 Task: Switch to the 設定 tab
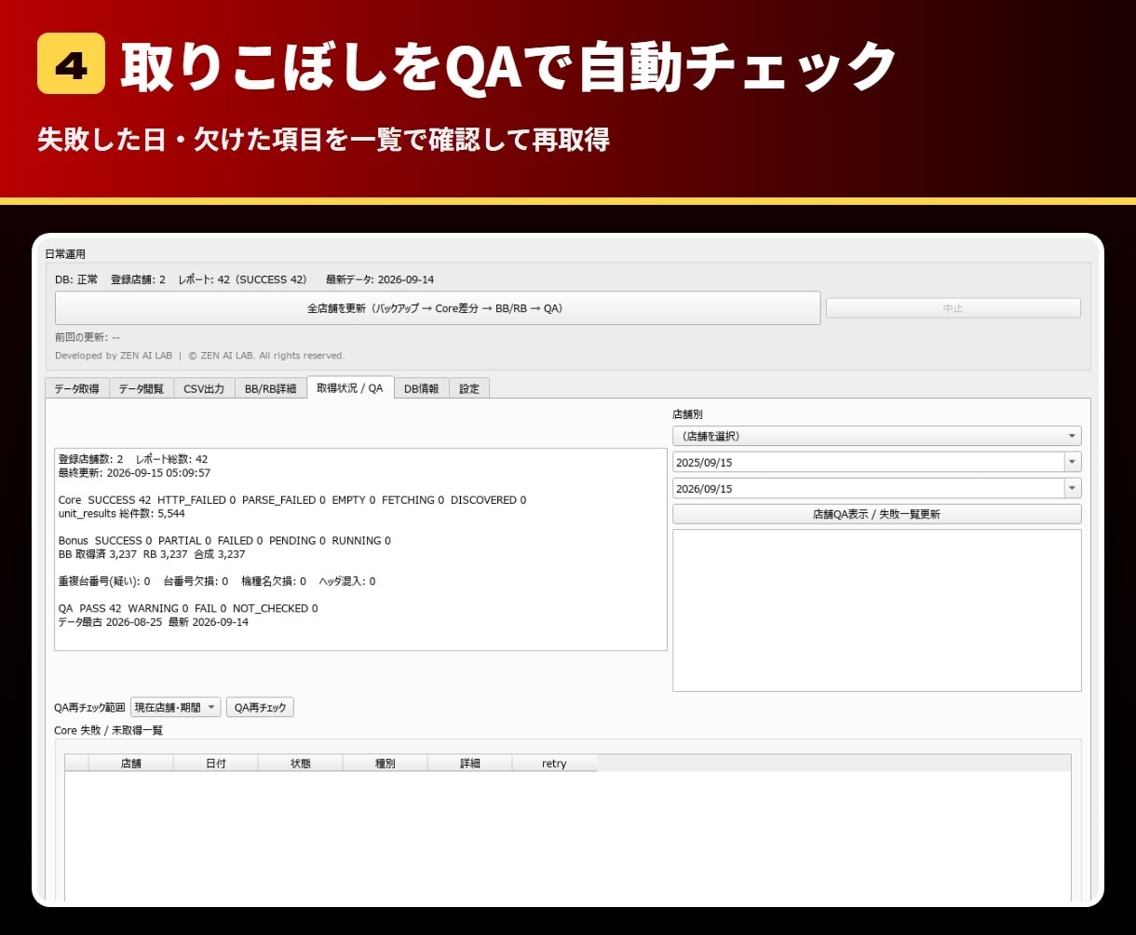[x=469, y=389]
